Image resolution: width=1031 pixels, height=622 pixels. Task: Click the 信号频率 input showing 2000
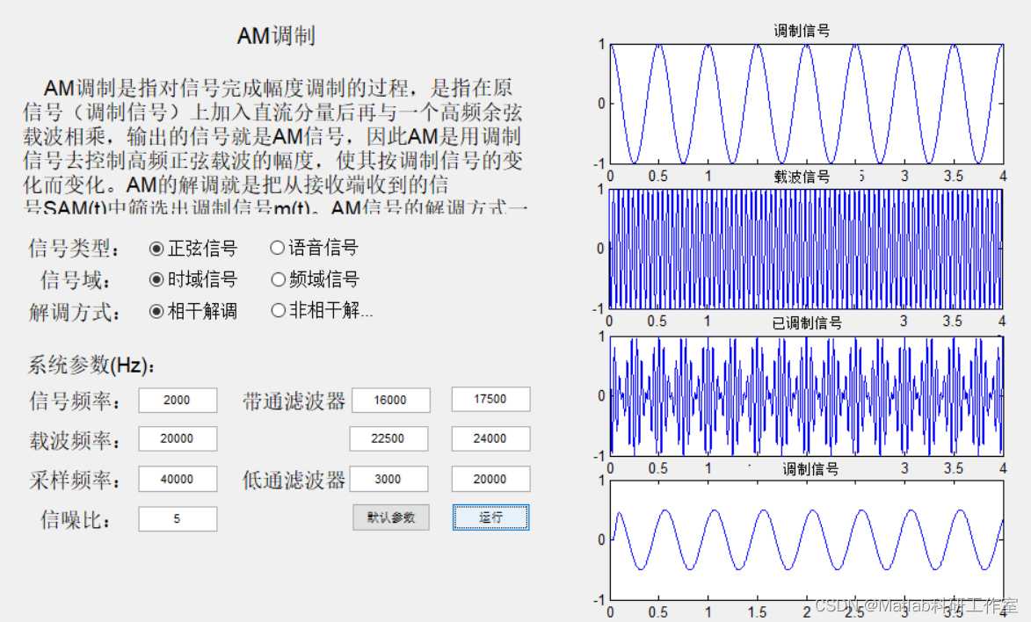coord(177,400)
